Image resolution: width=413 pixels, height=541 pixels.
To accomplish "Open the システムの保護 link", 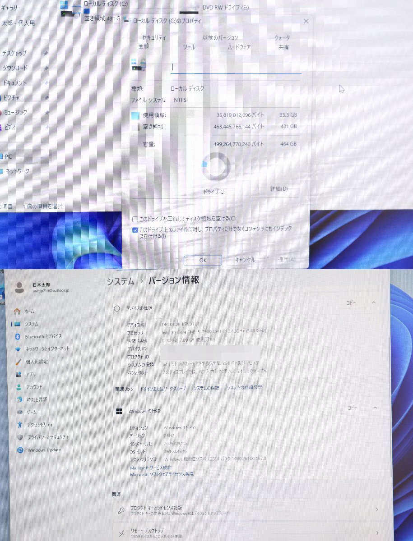I will coord(206,388).
